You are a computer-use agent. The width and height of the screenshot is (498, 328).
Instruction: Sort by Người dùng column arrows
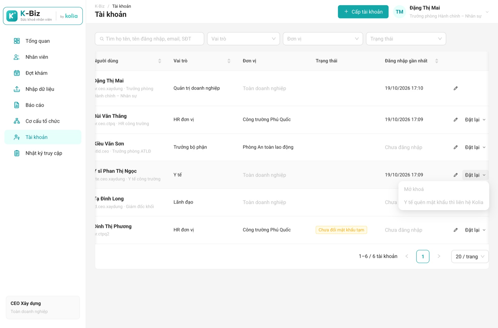tap(160, 61)
